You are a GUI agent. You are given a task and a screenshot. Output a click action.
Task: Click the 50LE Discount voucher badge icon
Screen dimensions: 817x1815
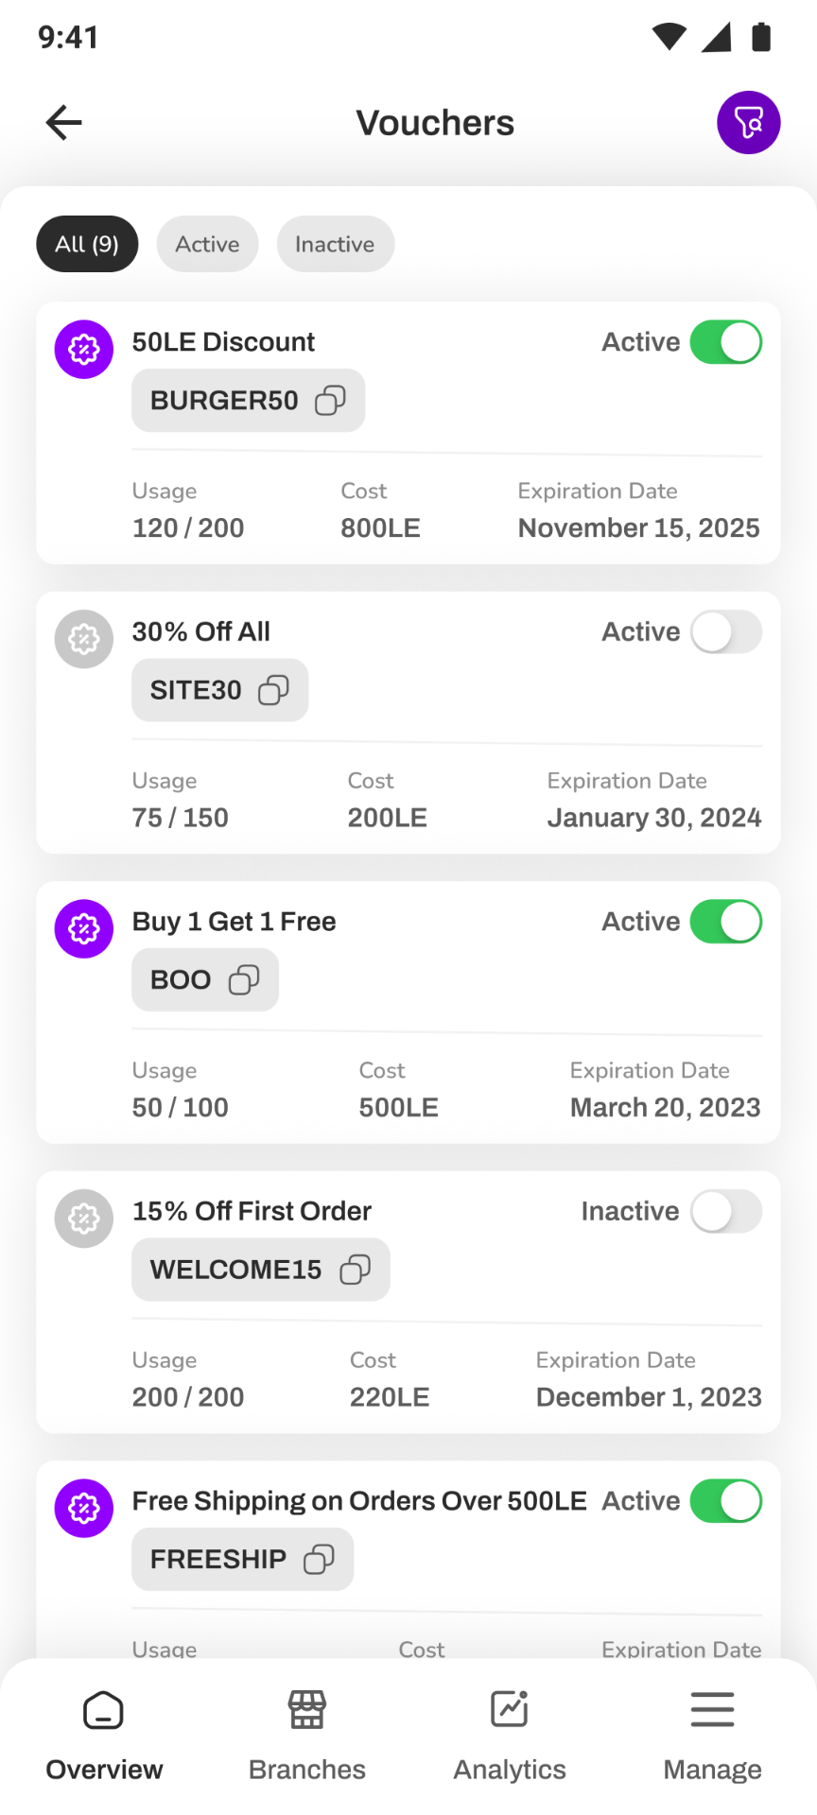[x=84, y=350]
